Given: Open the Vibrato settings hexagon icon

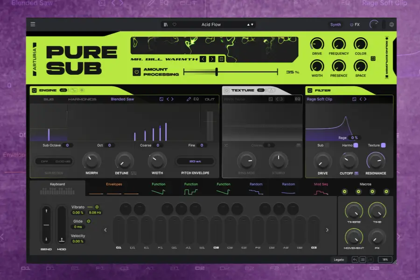Looking at the screenshot, I should coord(97,207).
